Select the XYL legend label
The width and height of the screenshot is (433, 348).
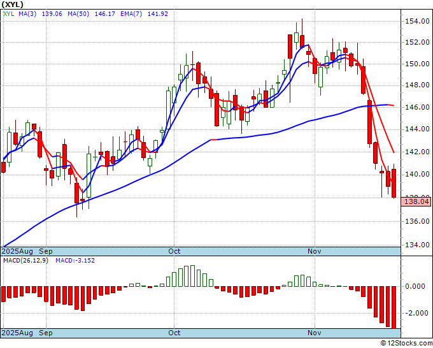click(8, 13)
